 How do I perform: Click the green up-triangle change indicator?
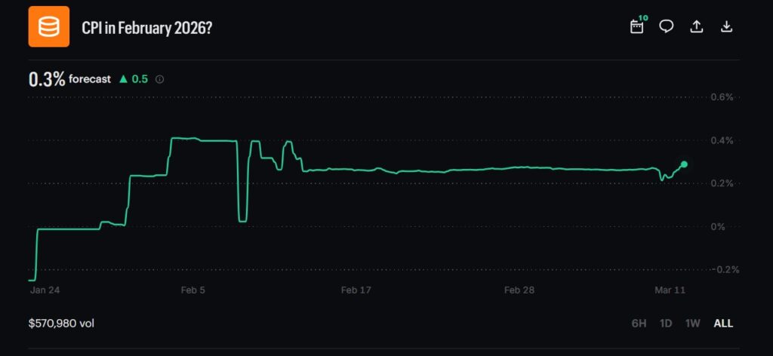[x=123, y=78]
